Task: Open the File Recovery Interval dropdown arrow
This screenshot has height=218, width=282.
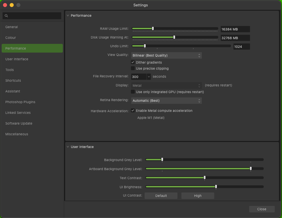Action: coord(149,77)
